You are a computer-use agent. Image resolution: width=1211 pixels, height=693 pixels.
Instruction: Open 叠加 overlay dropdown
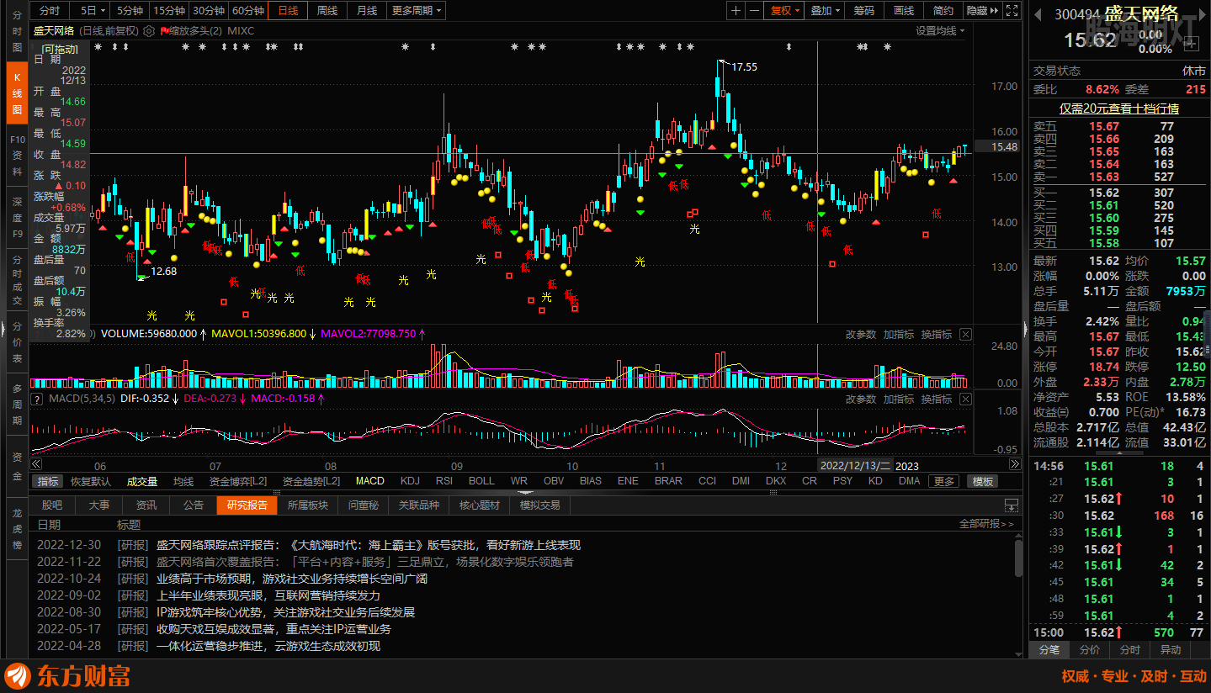(x=825, y=11)
